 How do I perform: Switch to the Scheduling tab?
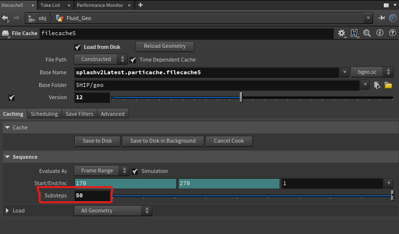tap(44, 114)
